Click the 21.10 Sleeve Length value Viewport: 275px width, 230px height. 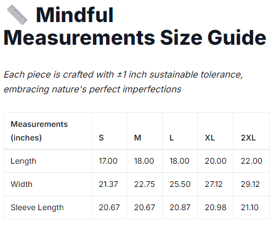click(249, 207)
